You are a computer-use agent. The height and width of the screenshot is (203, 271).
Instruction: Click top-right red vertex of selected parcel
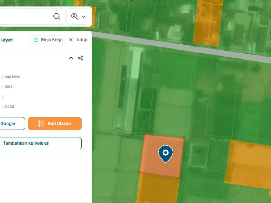point(184,138)
